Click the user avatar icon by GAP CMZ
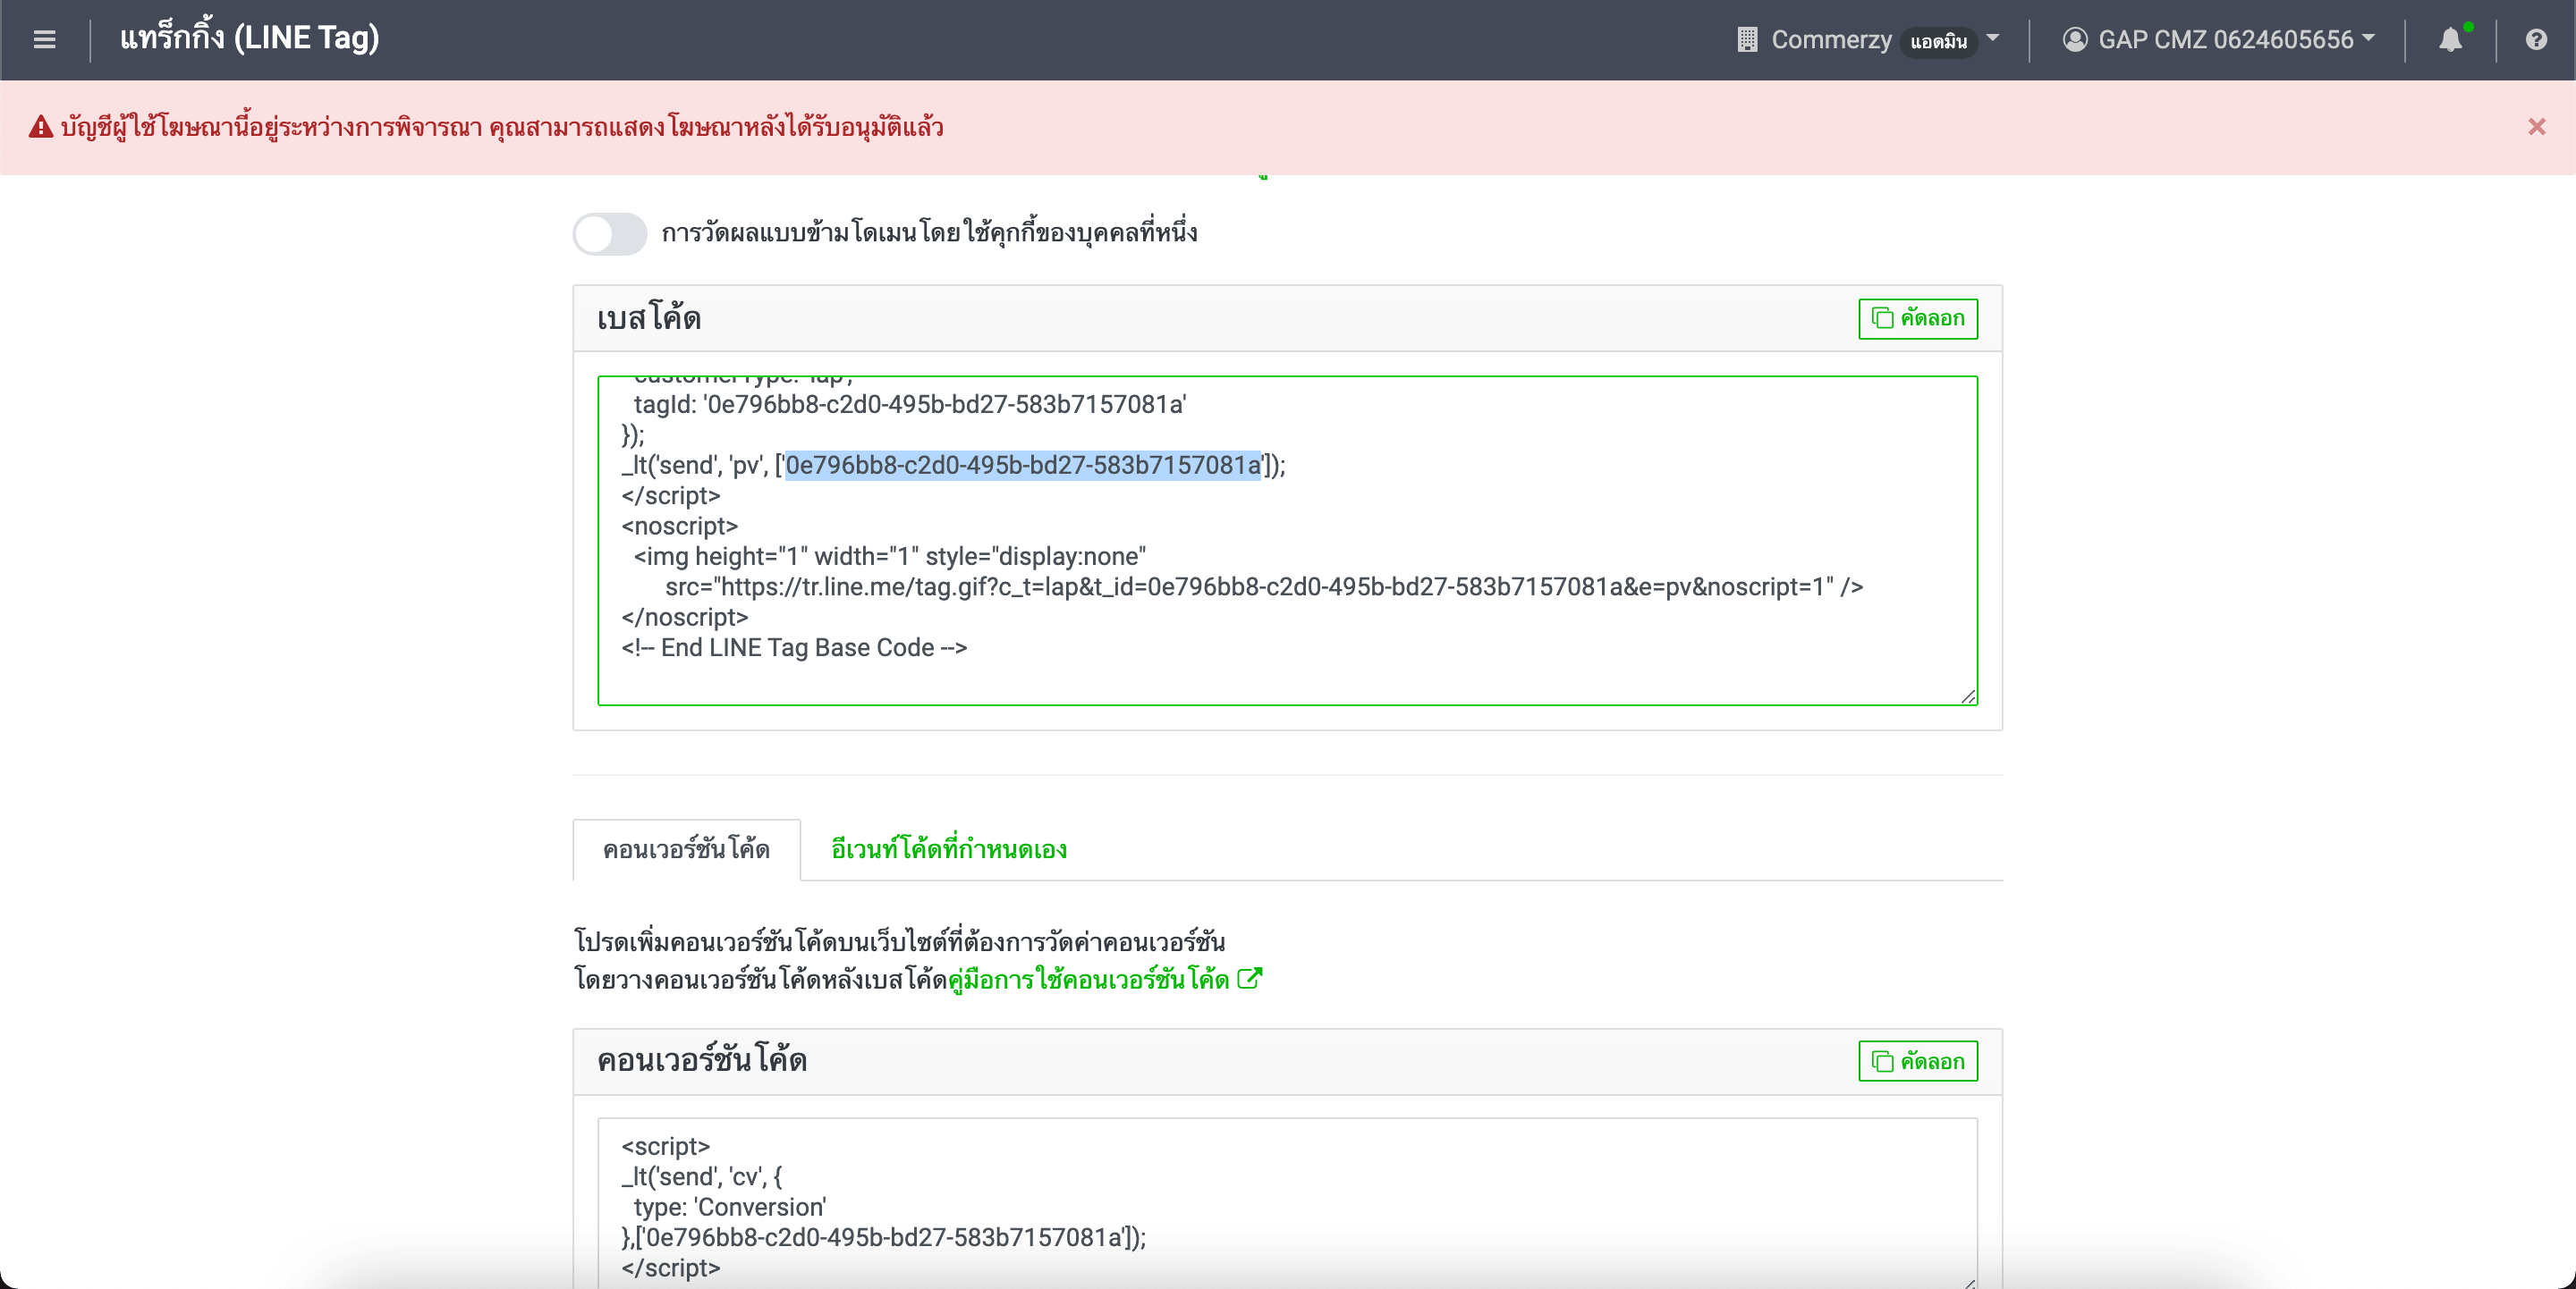Viewport: 2576px width, 1289px height. (x=2075, y=40)
